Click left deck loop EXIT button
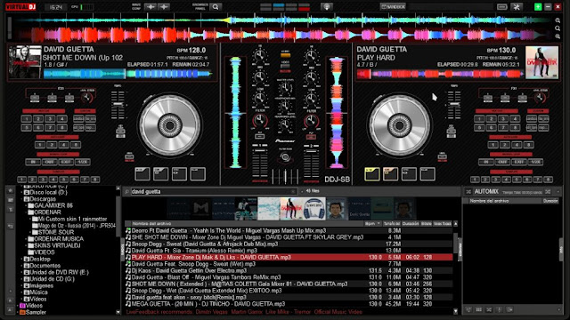This screenshot has width=570, height=320. (x=66, y=162)
